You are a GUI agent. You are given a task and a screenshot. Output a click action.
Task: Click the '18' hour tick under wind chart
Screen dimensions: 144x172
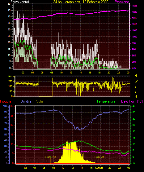[99, 73]
